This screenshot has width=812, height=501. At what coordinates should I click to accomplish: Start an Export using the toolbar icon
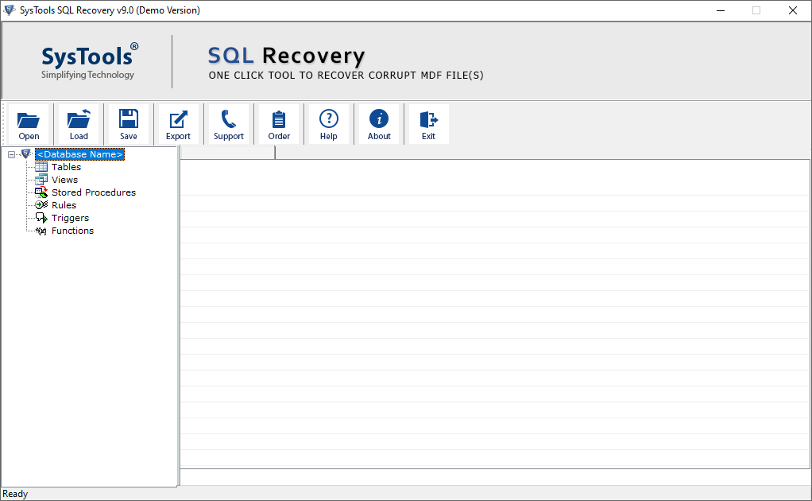click(178, 123)
